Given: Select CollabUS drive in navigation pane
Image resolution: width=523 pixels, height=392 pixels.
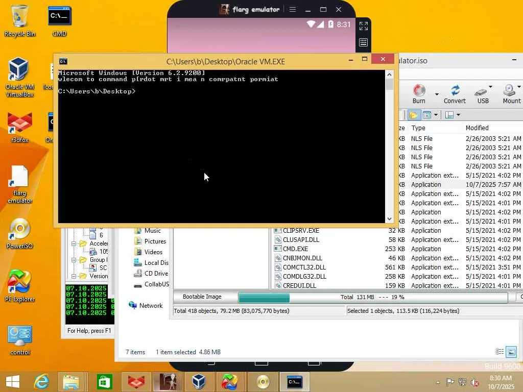Looking at the screenshot, I should pyautogui.click(x=156, y=284).
